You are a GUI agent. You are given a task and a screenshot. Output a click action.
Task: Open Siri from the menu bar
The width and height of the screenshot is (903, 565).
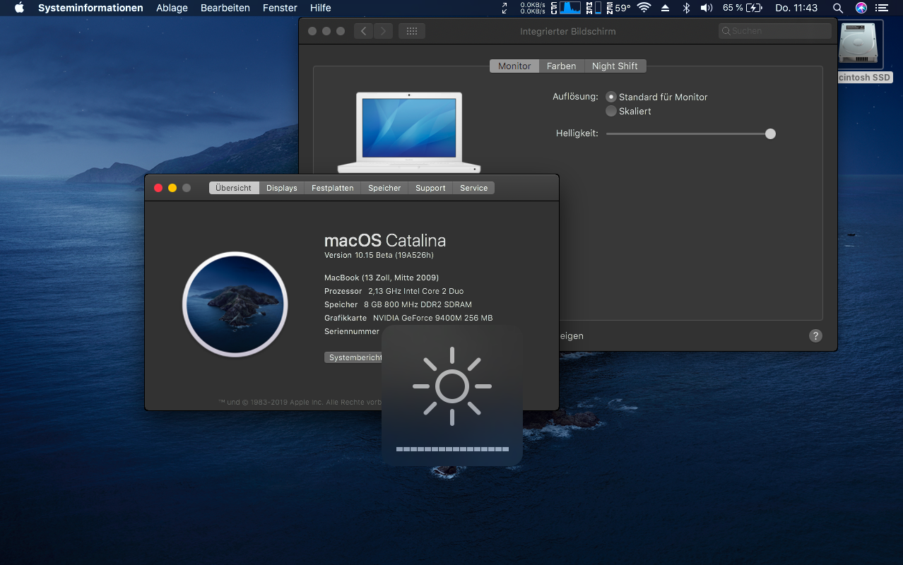pos(861,8)
